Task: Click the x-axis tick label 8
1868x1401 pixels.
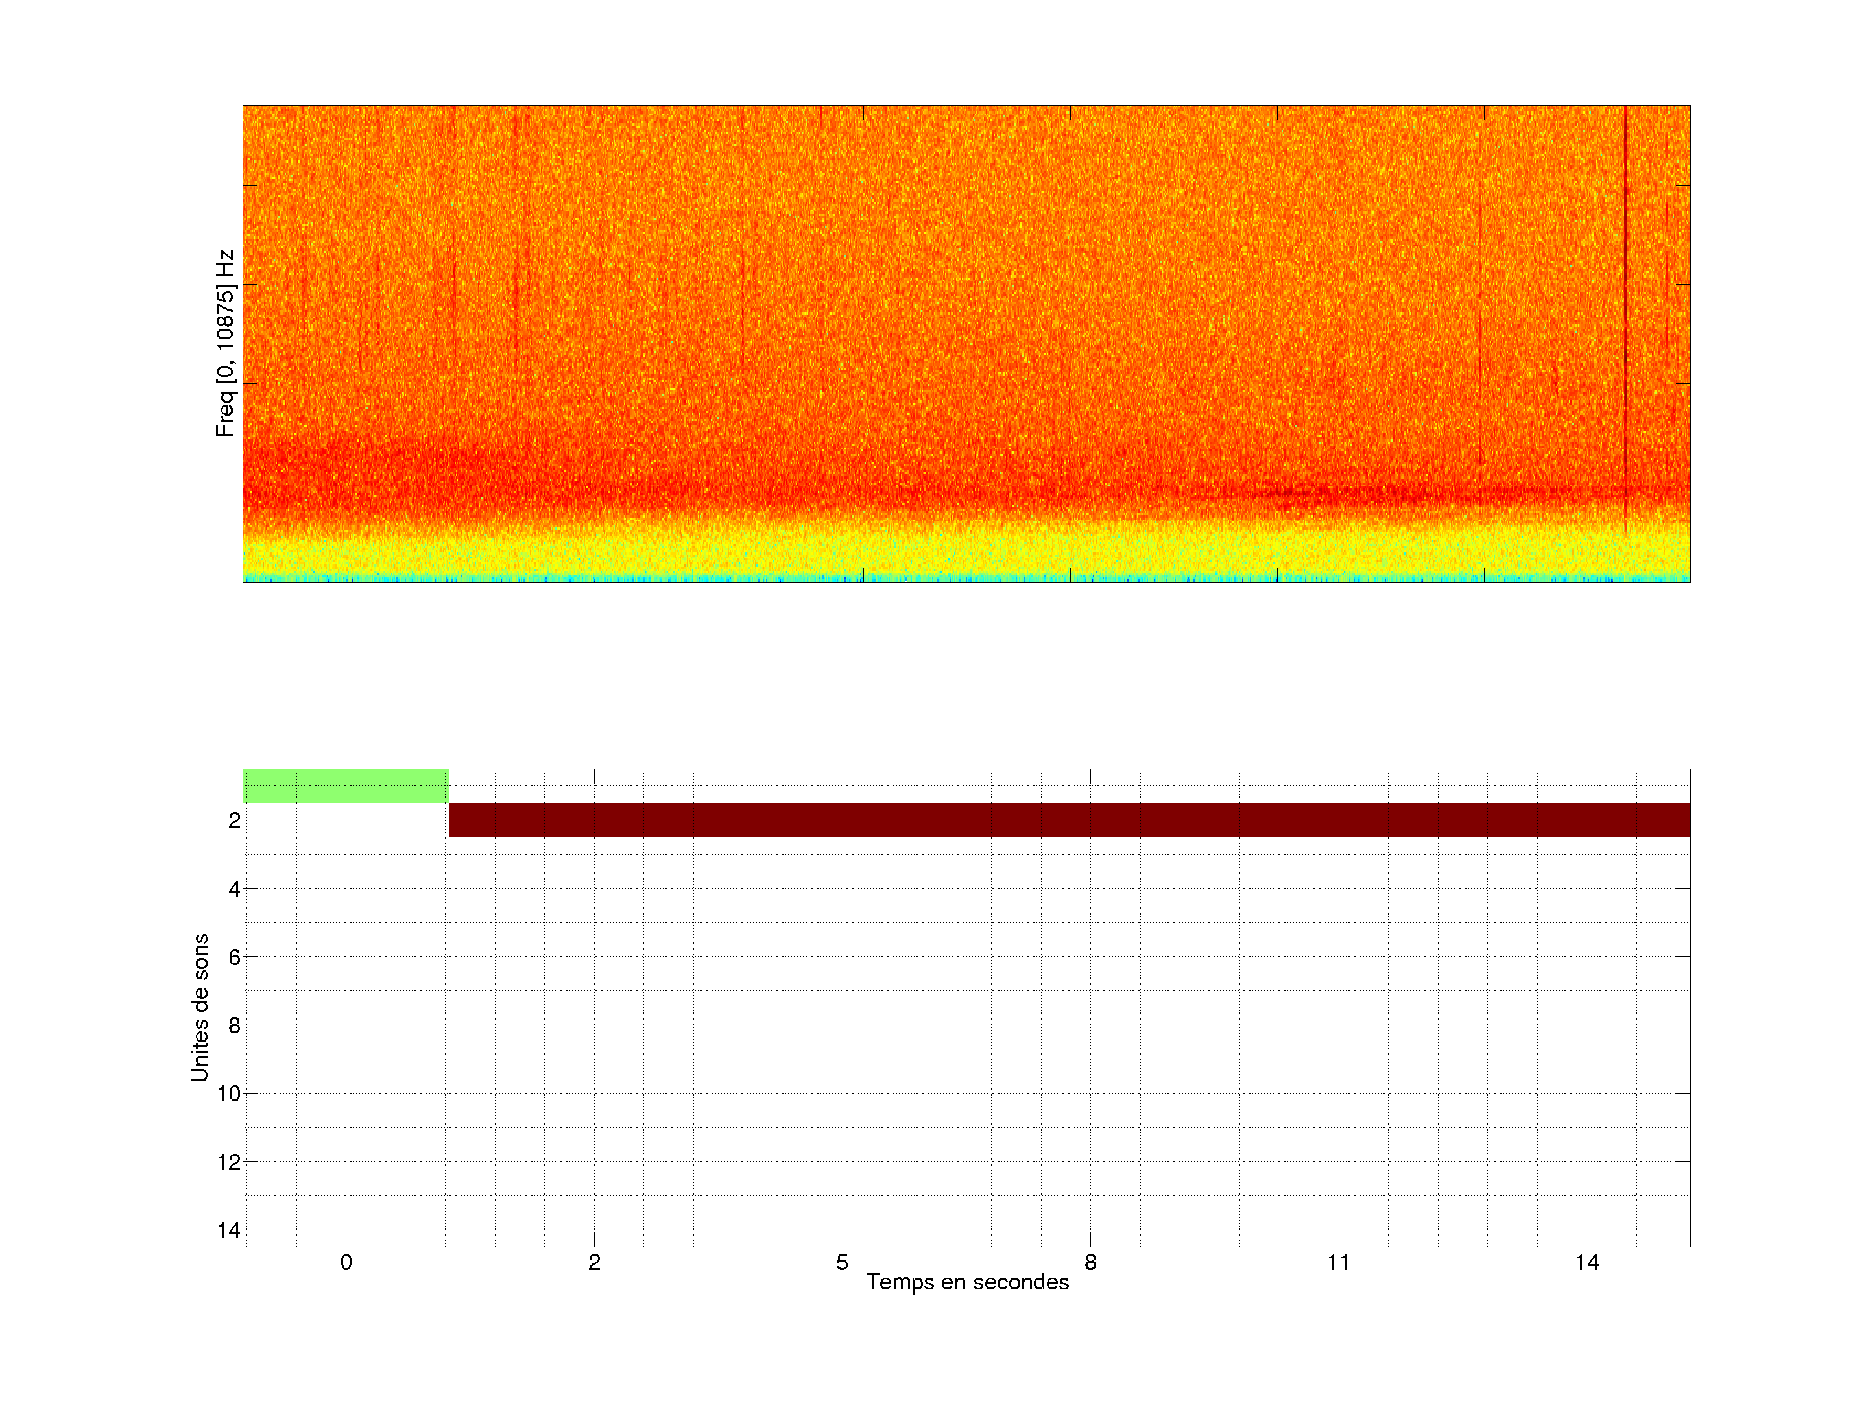Action: click(1090, 1262)
